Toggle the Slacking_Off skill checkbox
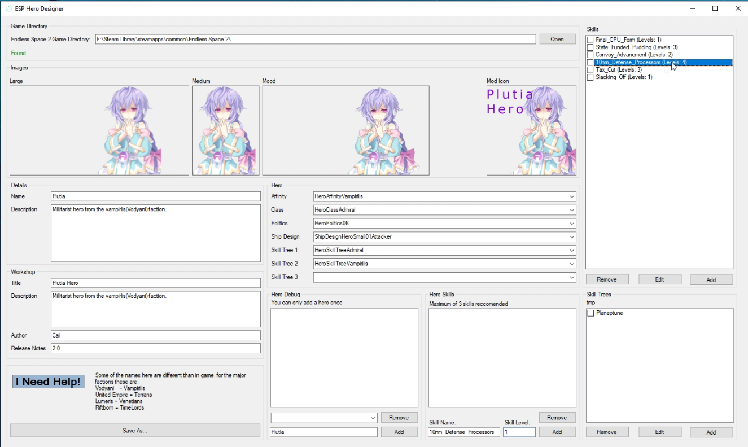748x447 pixels. pos(590,77)
